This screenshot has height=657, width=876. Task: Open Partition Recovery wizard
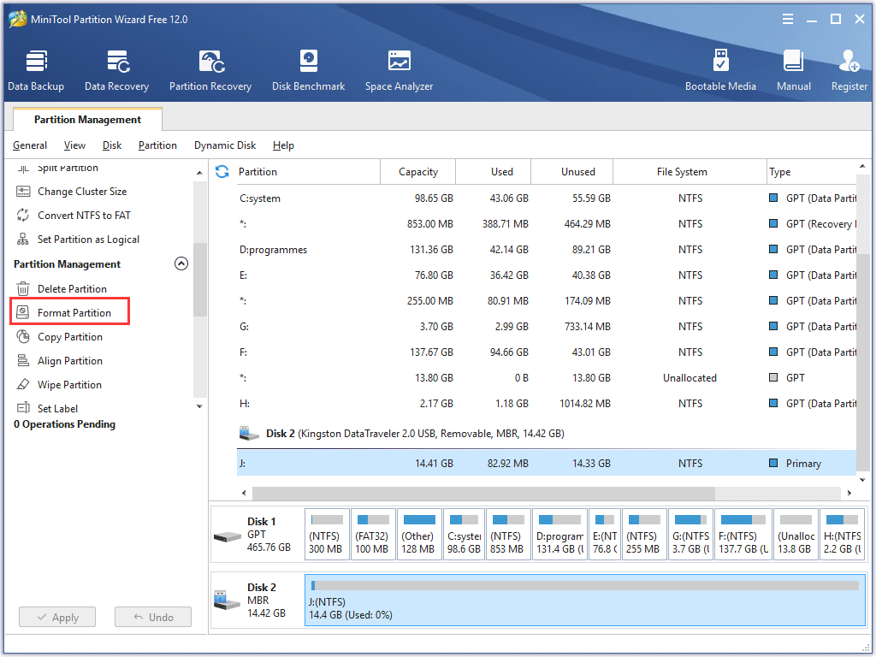point(210,70)
